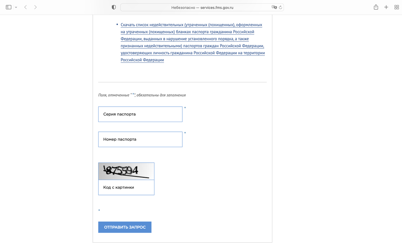This screenshot has height=248, width=402.
Task: Go forward with the forward arrow
Action: pyautogui.click(x=36, y=7)
